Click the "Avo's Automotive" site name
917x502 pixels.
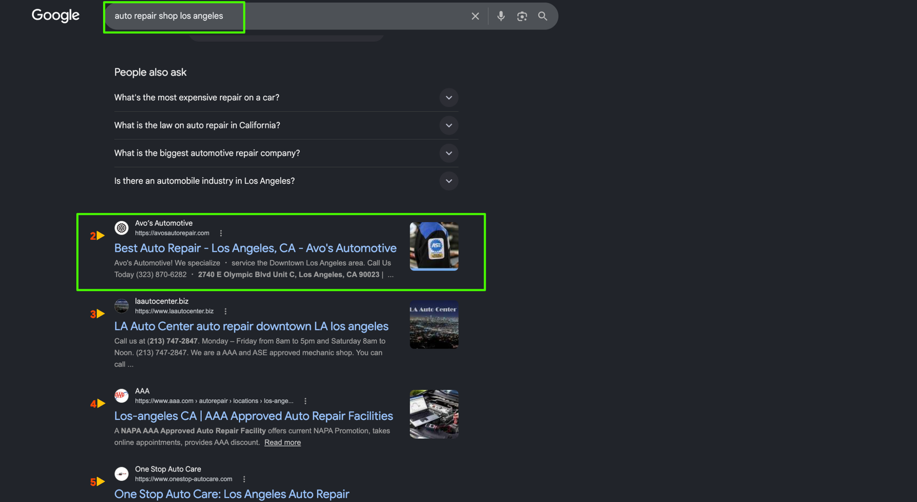164,223
